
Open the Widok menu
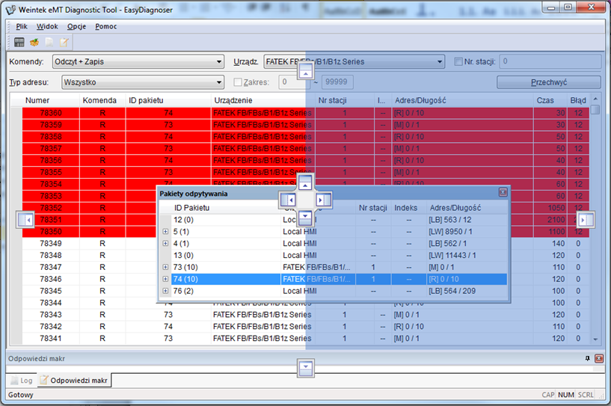click(47, 26)
